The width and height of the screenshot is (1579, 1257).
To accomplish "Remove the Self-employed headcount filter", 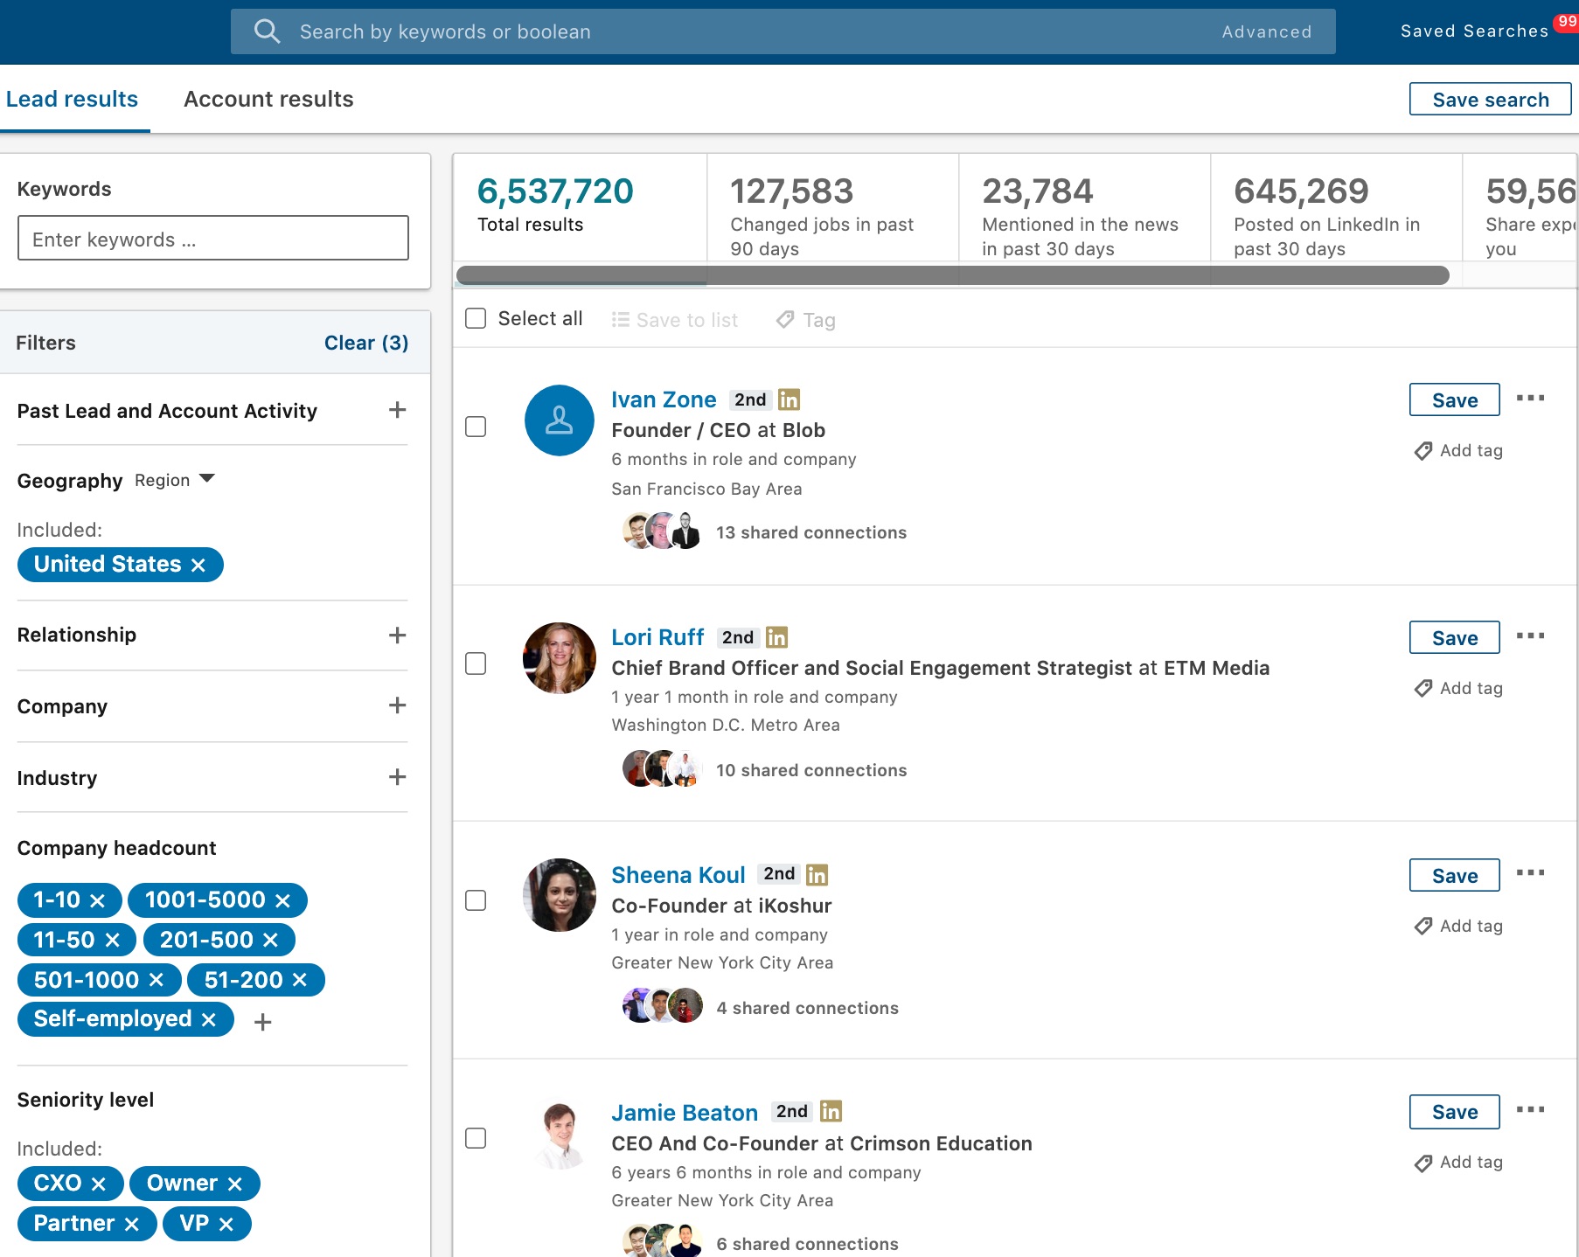I will pyautogui.click(x=209, y=1020).
